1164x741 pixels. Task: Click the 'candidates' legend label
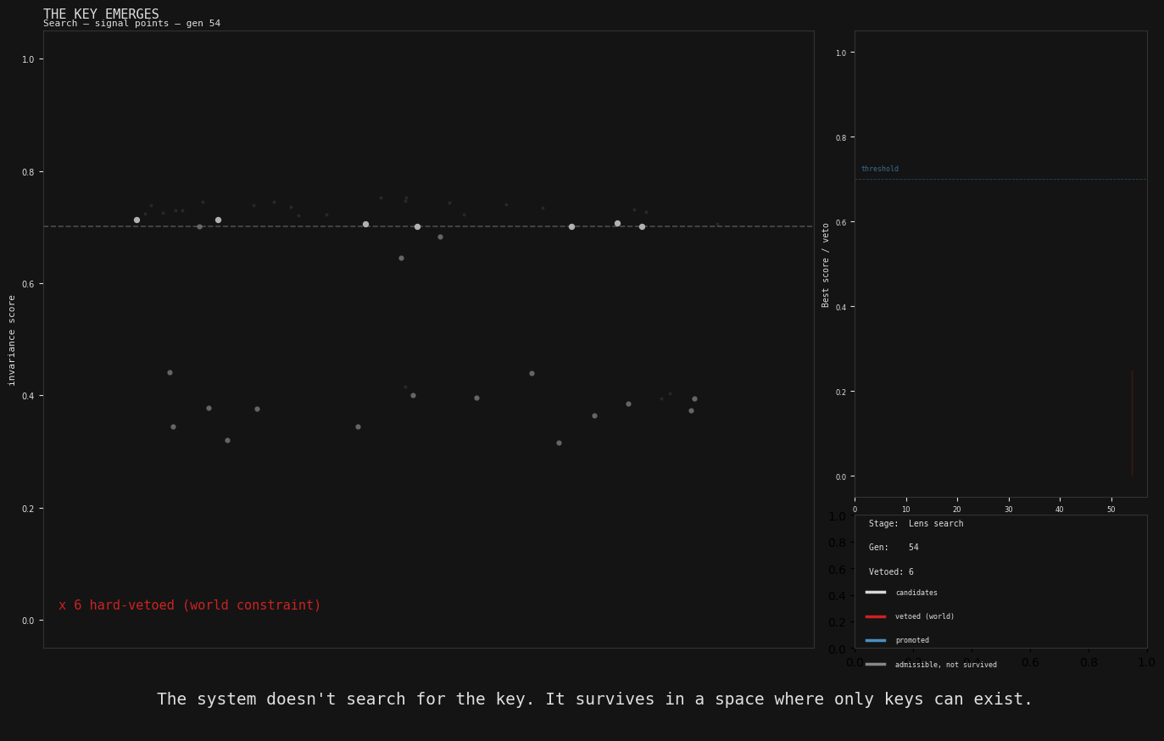coord(916,593)
